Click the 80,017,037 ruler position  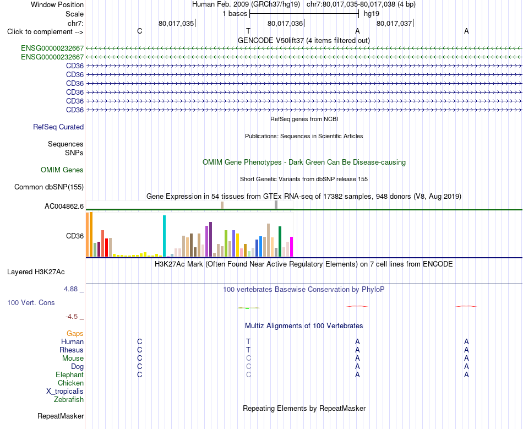pyautogui.click(x=394, y=23)
